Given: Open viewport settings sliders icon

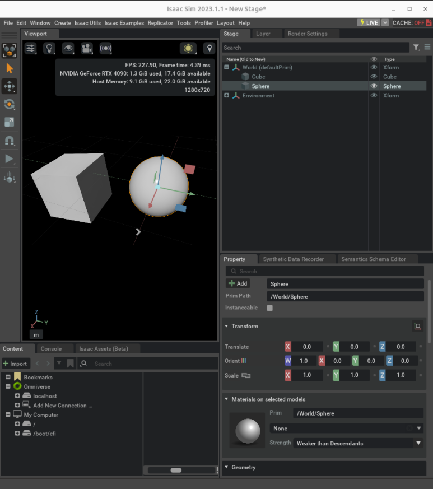Looking at the screenshot, I should click(31, 48).
